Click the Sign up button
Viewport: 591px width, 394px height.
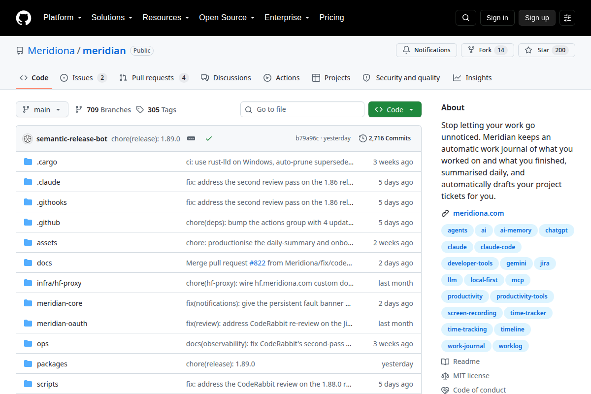537,18
